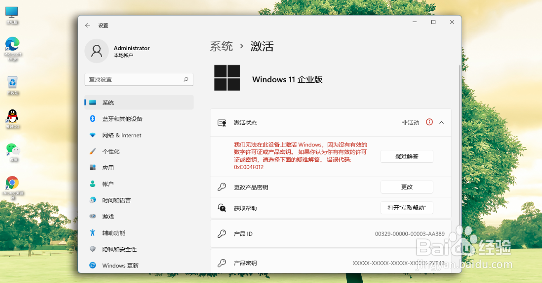Click error code 0xC004F012 text

click(249, 167)
